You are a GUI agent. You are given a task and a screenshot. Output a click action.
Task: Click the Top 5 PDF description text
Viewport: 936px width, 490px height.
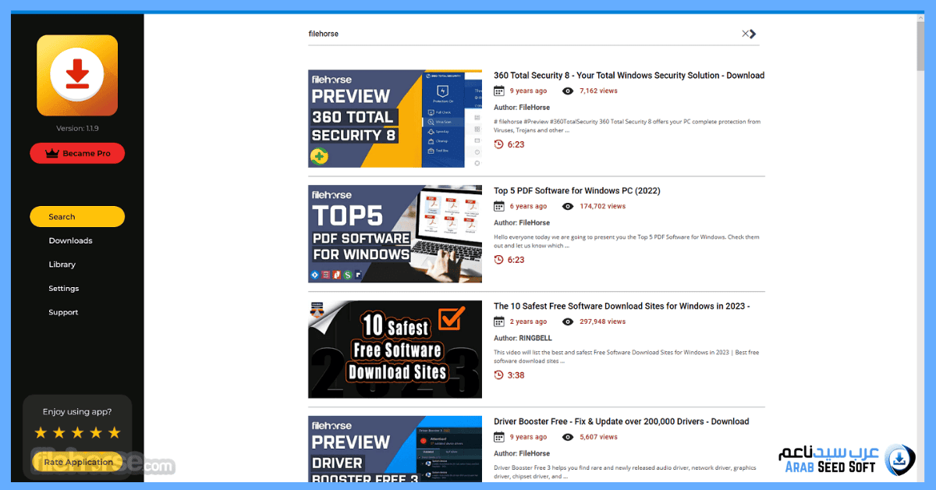click(626, 241)
